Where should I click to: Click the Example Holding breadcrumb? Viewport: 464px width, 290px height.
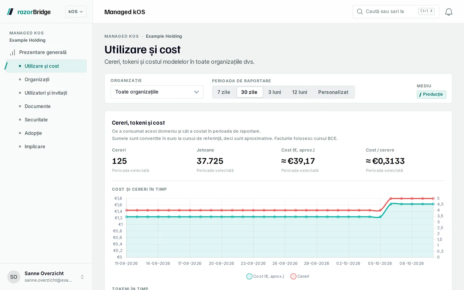(164, 36)
